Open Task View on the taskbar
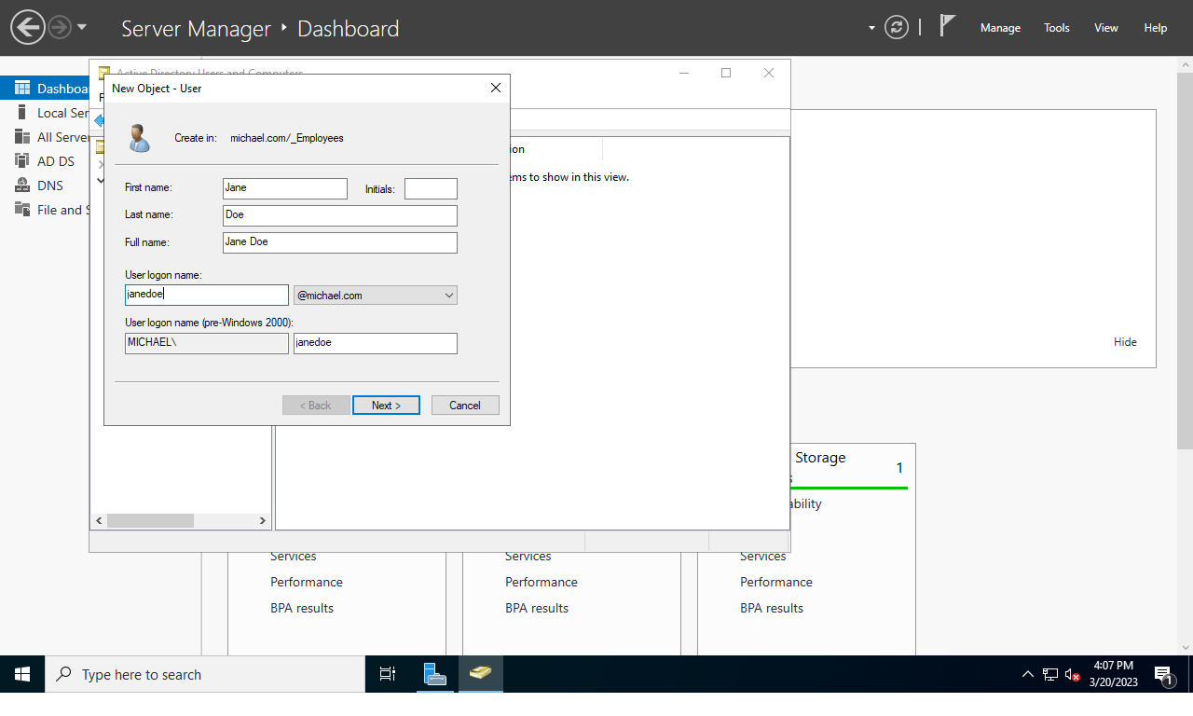Viewport: 1193px width, 716px height. point(388,674)
